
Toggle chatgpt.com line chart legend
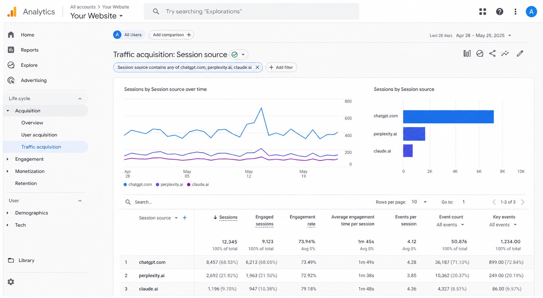click(138, 184)
